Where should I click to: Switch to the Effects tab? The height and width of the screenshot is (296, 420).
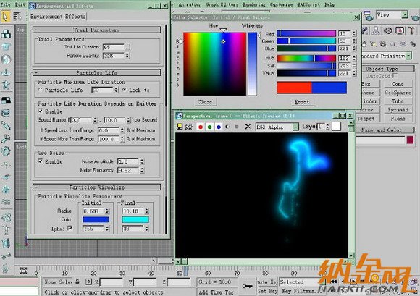[x=75, y=17]
